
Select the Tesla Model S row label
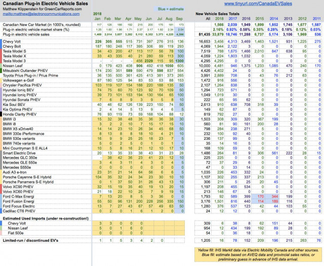pyautogui.click(x=14, y=51)
